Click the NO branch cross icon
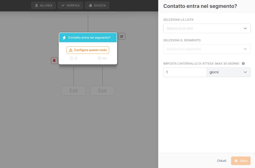 tap(99, 58)
